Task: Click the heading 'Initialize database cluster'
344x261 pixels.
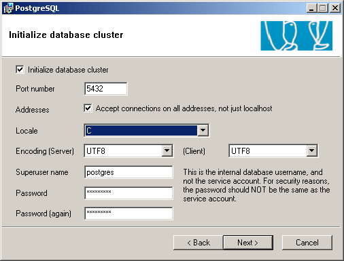Action: coord(66,35)
